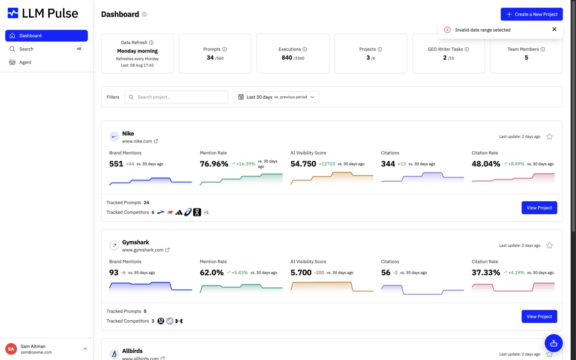The width and height of the screenshot is (576, 360).
Task: Click the Team Members info icon
Action: tap(543, 49)
